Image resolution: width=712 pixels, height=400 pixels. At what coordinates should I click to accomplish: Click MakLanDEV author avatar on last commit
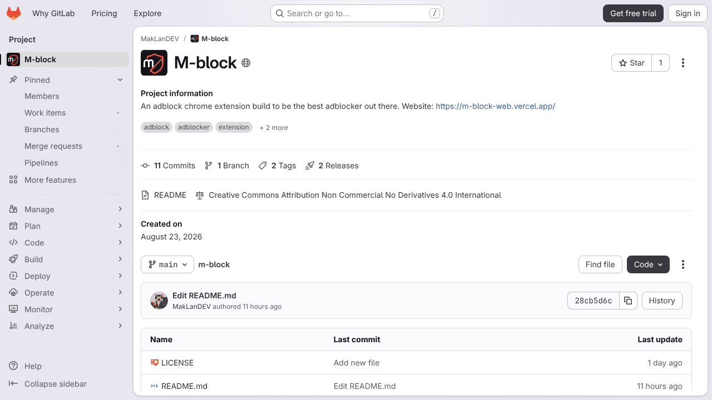pyautogui.click(x=159, y=301)
